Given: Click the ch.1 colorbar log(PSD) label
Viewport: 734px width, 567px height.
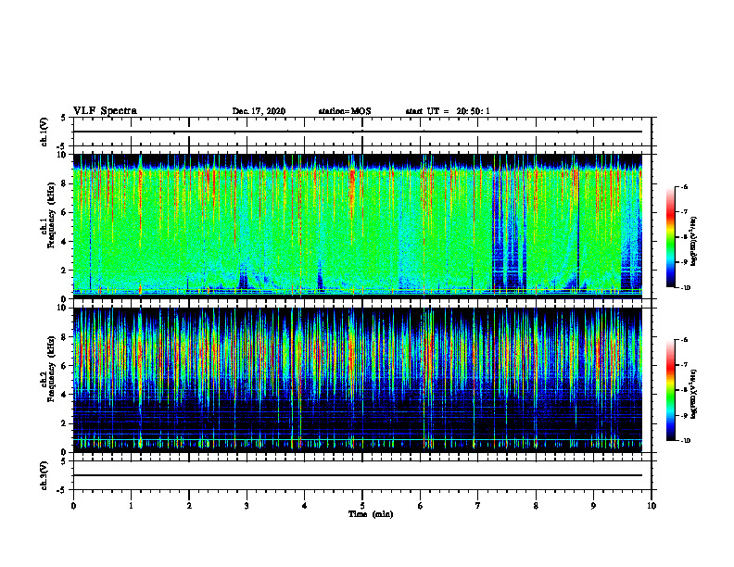Looking at the screenshot, I should point(693,241).
